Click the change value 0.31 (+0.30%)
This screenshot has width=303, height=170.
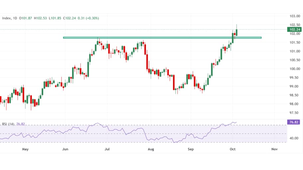[x=88, y=18]
